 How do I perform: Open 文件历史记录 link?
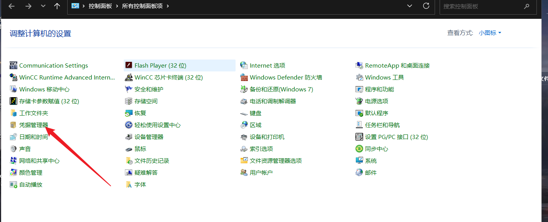[152, 161]
